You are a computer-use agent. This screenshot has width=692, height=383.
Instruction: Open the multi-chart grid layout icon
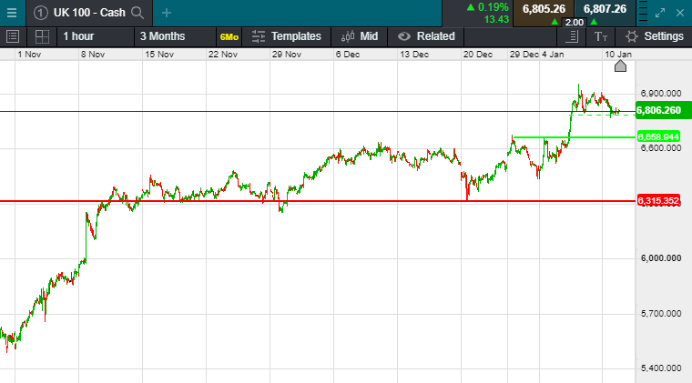[42, 36]
